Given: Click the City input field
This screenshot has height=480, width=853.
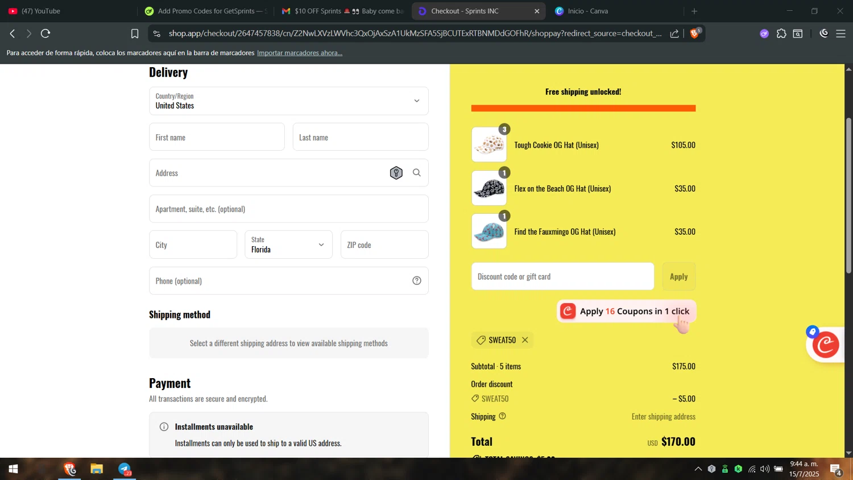Looking at the screenshot, I should point(193,245).
